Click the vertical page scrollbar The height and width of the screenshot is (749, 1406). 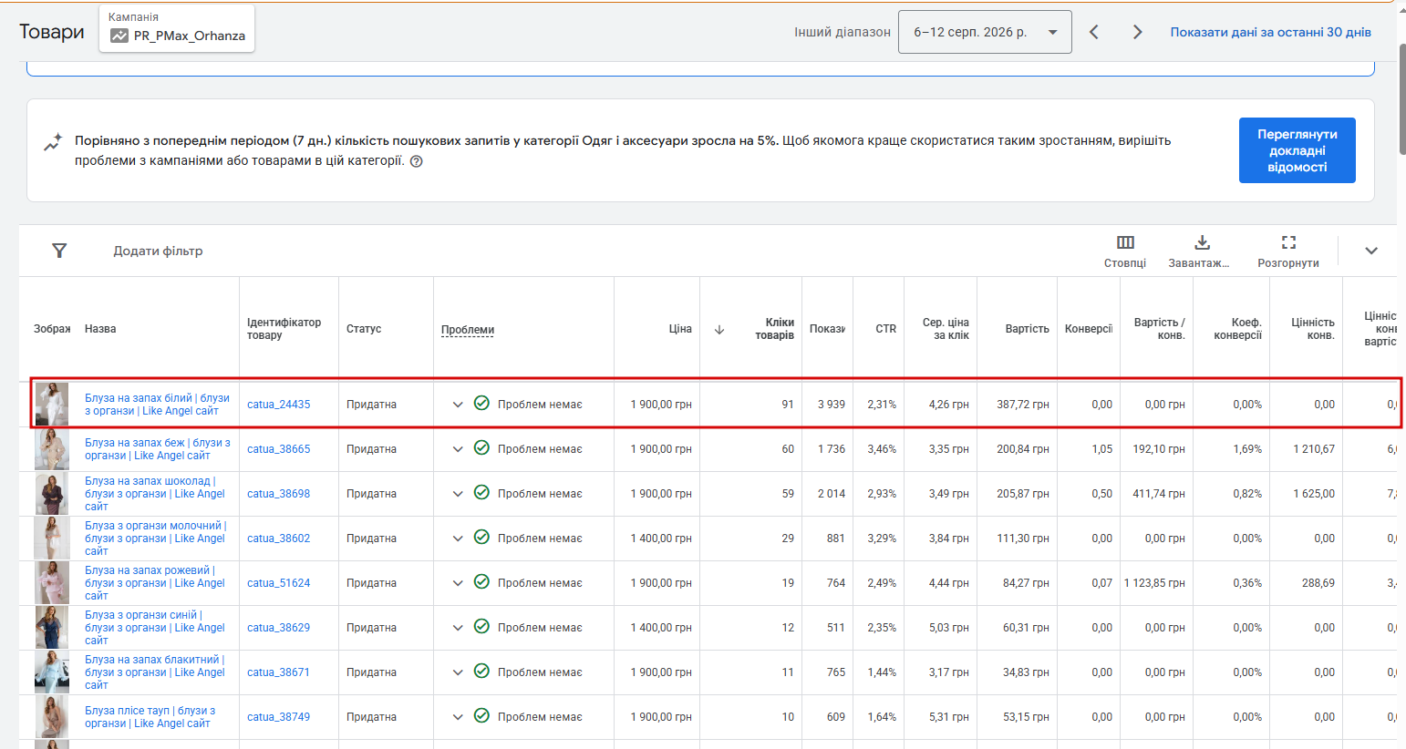[x=1401, y=99]
